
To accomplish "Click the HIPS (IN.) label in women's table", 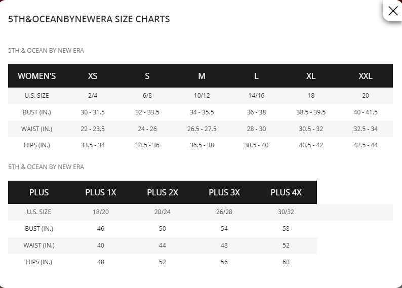I will (x=36, y=145).
